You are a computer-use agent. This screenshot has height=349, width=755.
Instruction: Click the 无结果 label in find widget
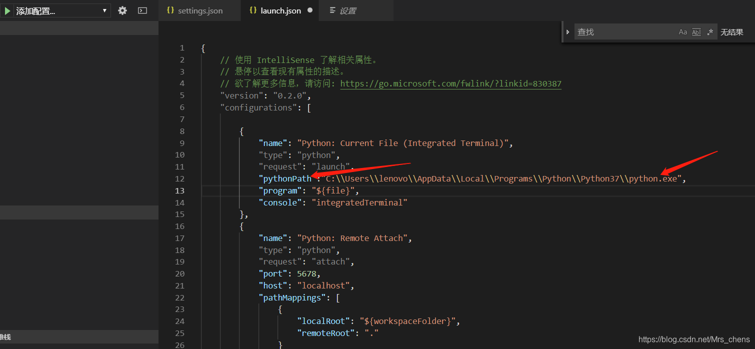point(731,32)
